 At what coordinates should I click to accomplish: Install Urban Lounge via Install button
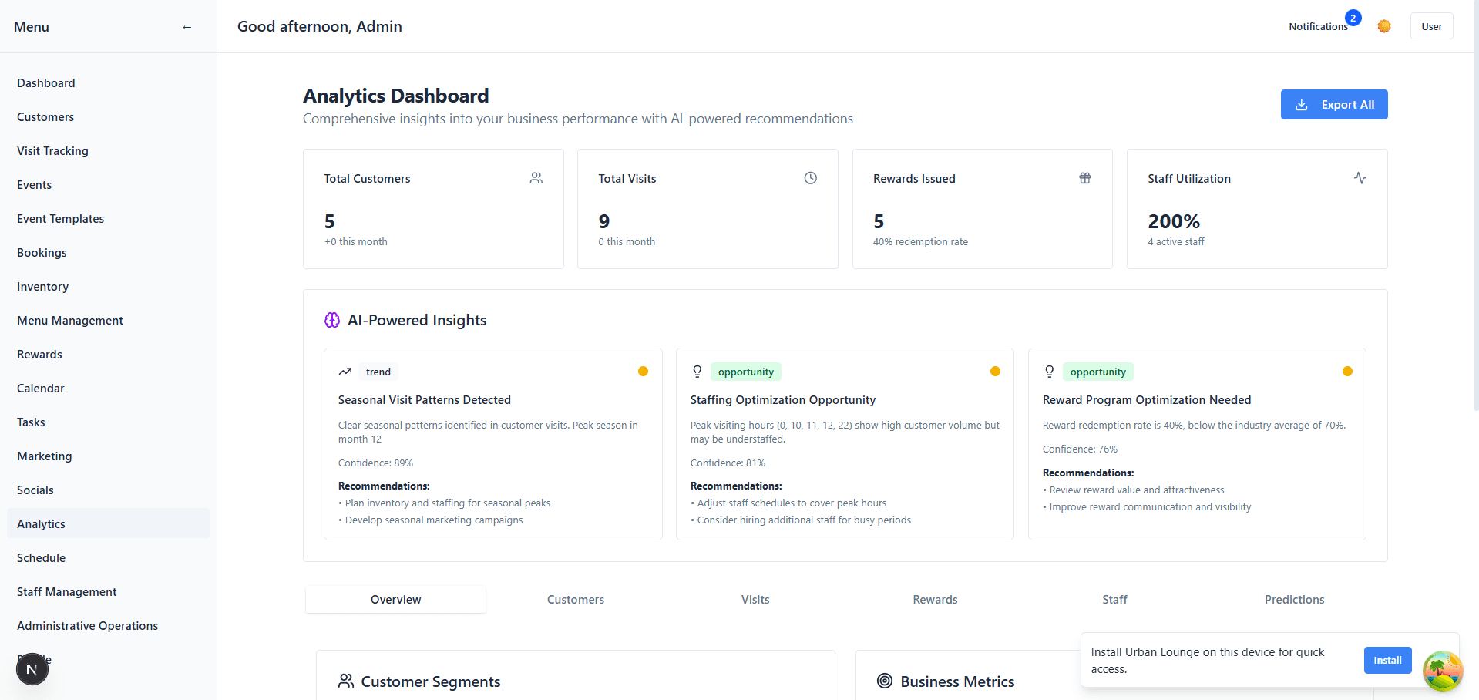click(x=1387, y=660)
